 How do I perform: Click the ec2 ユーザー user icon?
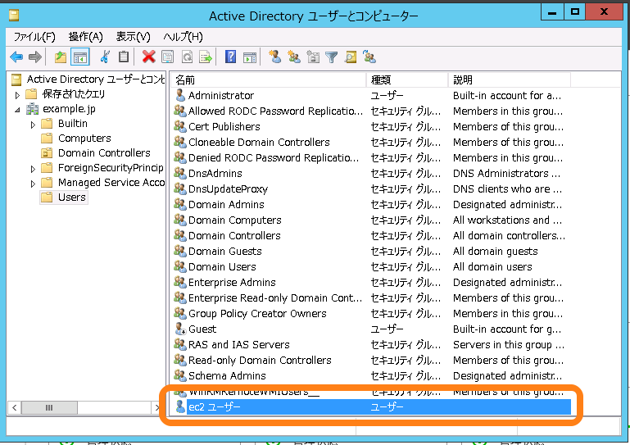pos(180,406)
